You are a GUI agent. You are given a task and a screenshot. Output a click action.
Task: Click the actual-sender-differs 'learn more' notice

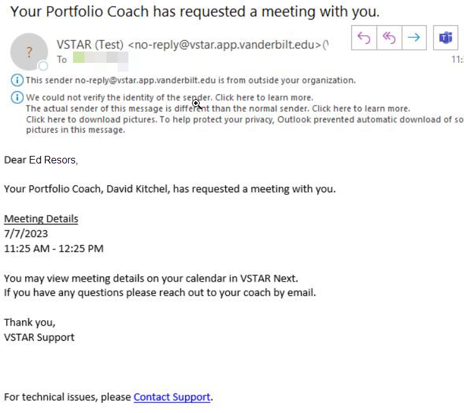(x=218, y=108)
